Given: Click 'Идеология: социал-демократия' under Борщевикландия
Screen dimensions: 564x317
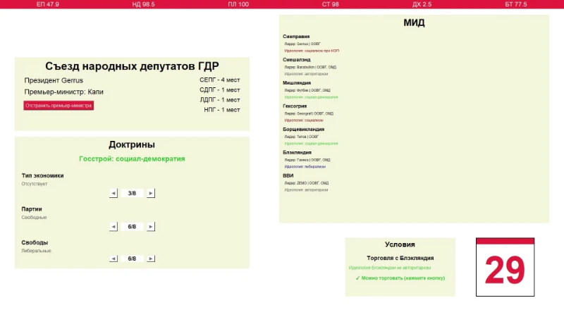Looking at the screenshot, I should point(311,144).
